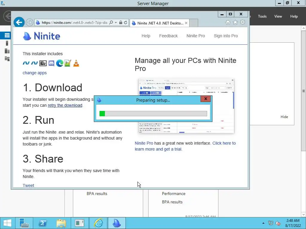This screenshot has width=306, height=229.
Task: Click 'Click here to learn more' trial link
Action: coord(185,146)
